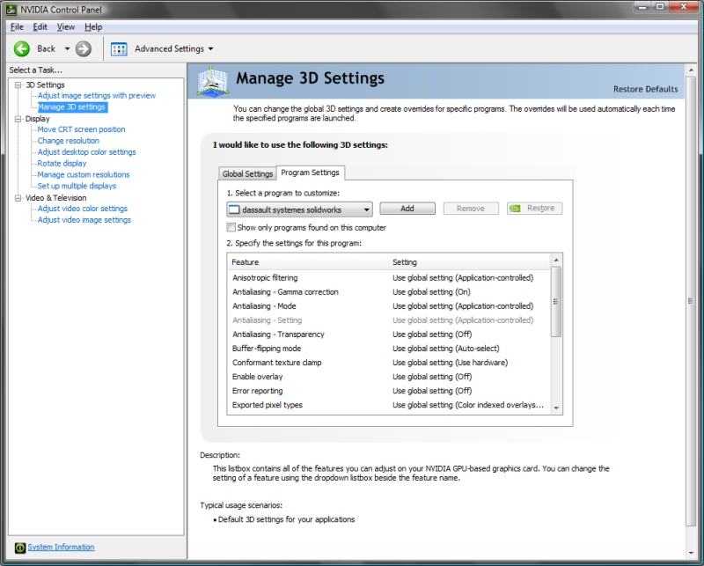Select Exported pixel types row
The width and height of the screenshot is (704, 566).
point(389,405)
